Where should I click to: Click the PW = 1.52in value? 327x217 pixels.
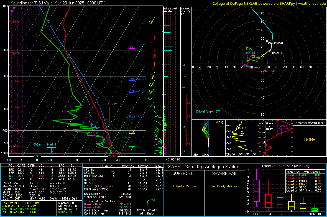(x=11, y=183)
